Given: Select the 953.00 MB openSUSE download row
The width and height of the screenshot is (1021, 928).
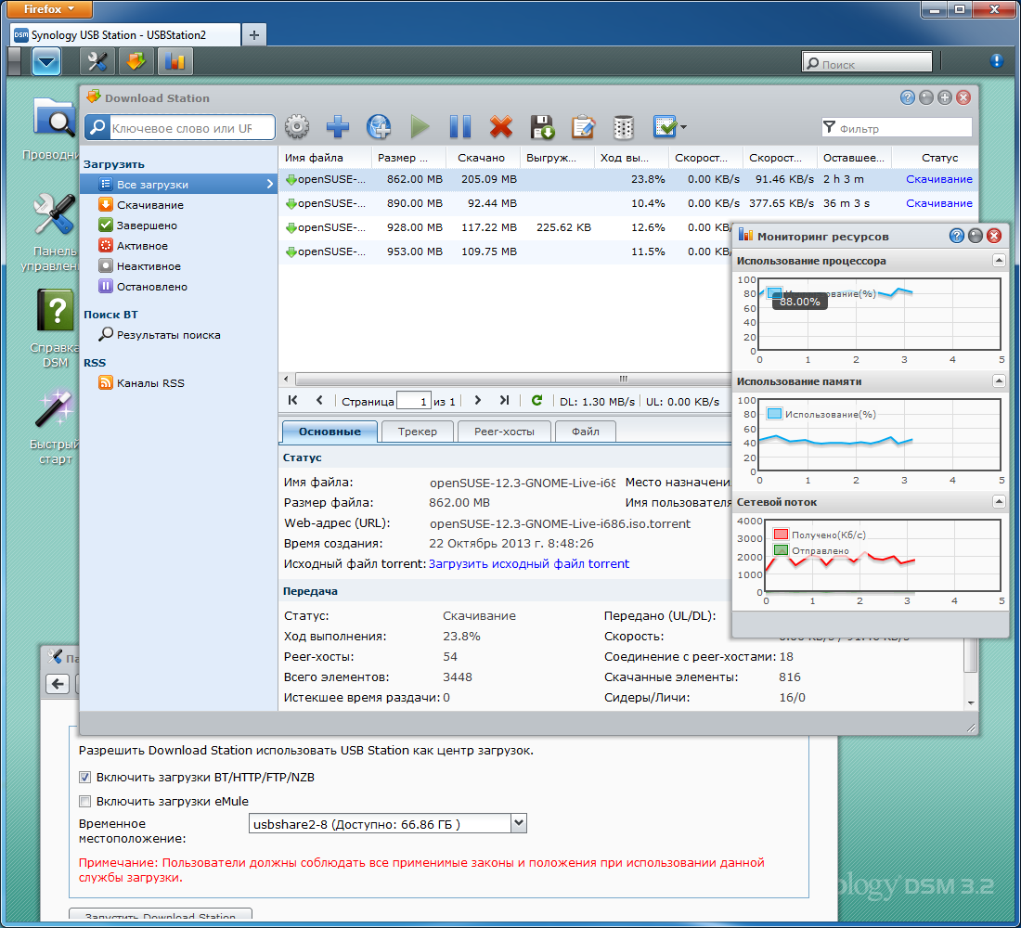Looking at the screenshot, I should (x=505, y=251).
